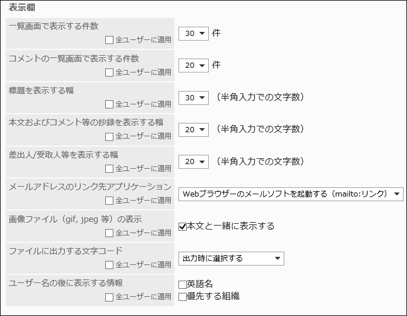Viewport: 407px width, 316px height.
Task: Check 全ユーザーに適用 under 一覧画面で表示する件数
Action: pyautogui.click(x=109, y=41)
